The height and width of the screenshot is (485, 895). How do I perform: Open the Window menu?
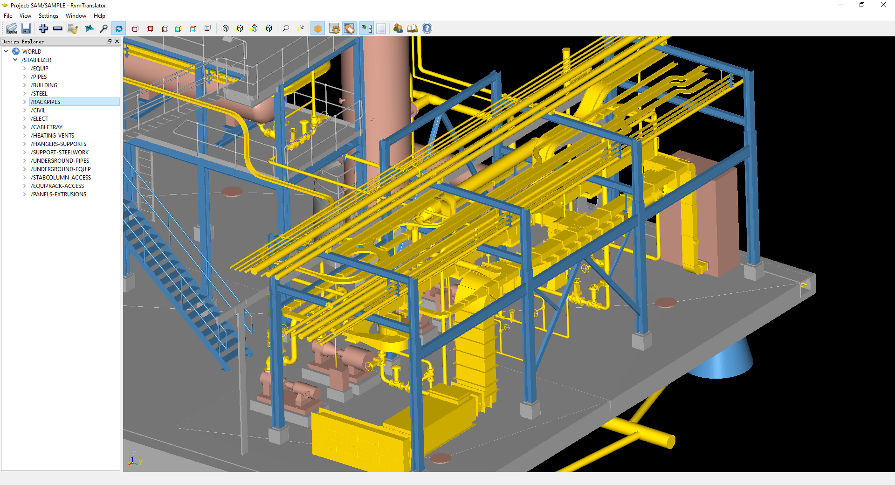click(76, 16)
